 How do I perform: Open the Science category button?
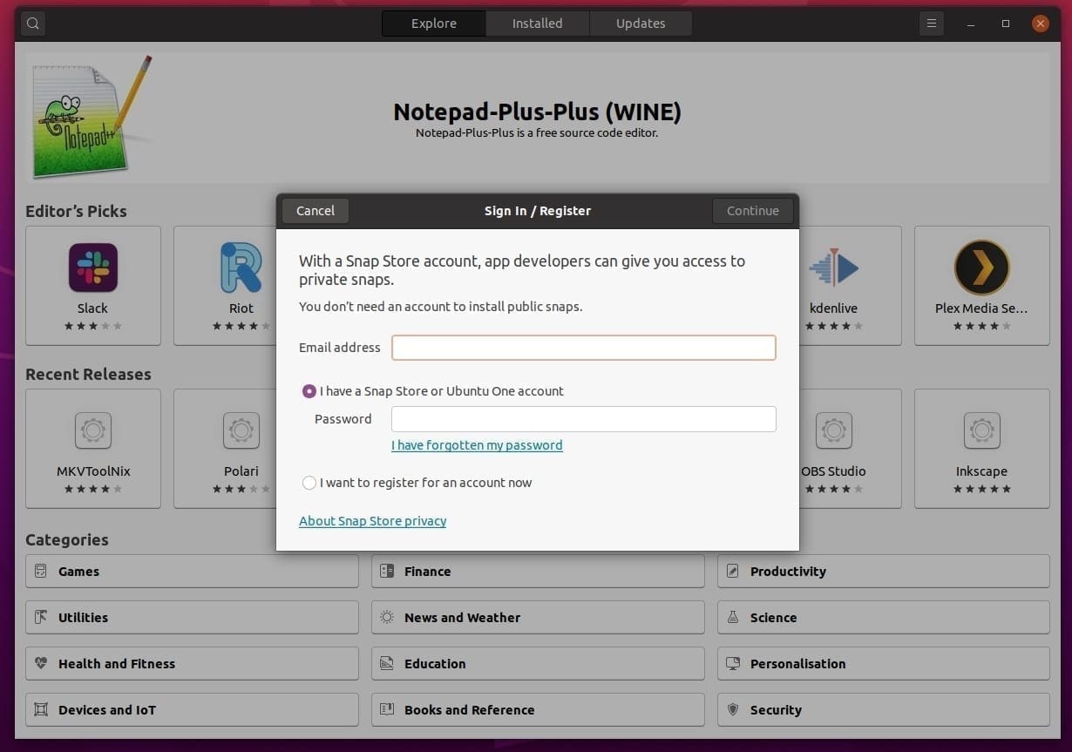click(x=884, y=618)
